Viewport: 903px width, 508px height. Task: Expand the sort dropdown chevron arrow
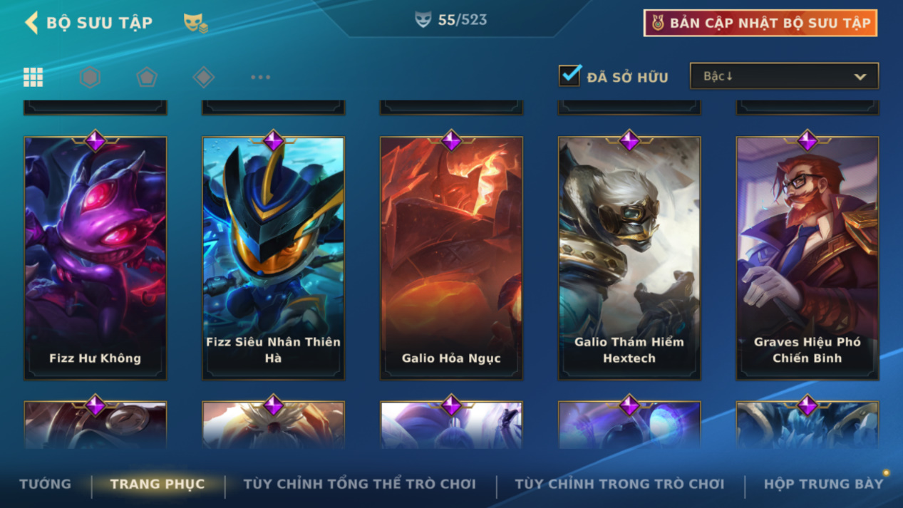(x=860, y=77)
